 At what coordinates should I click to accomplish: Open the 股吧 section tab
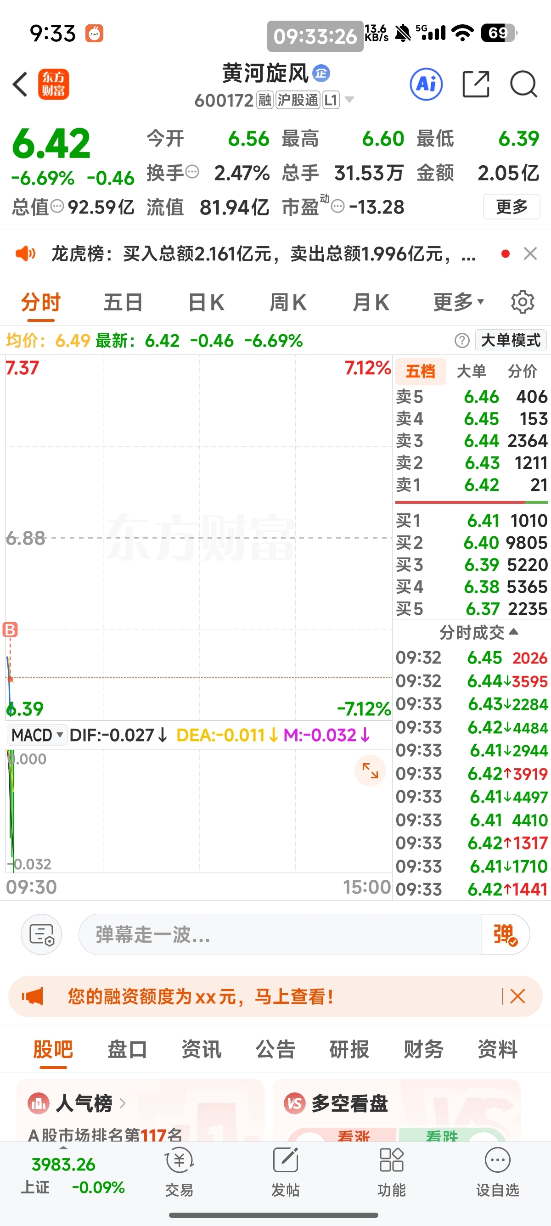pos(53,1049)
